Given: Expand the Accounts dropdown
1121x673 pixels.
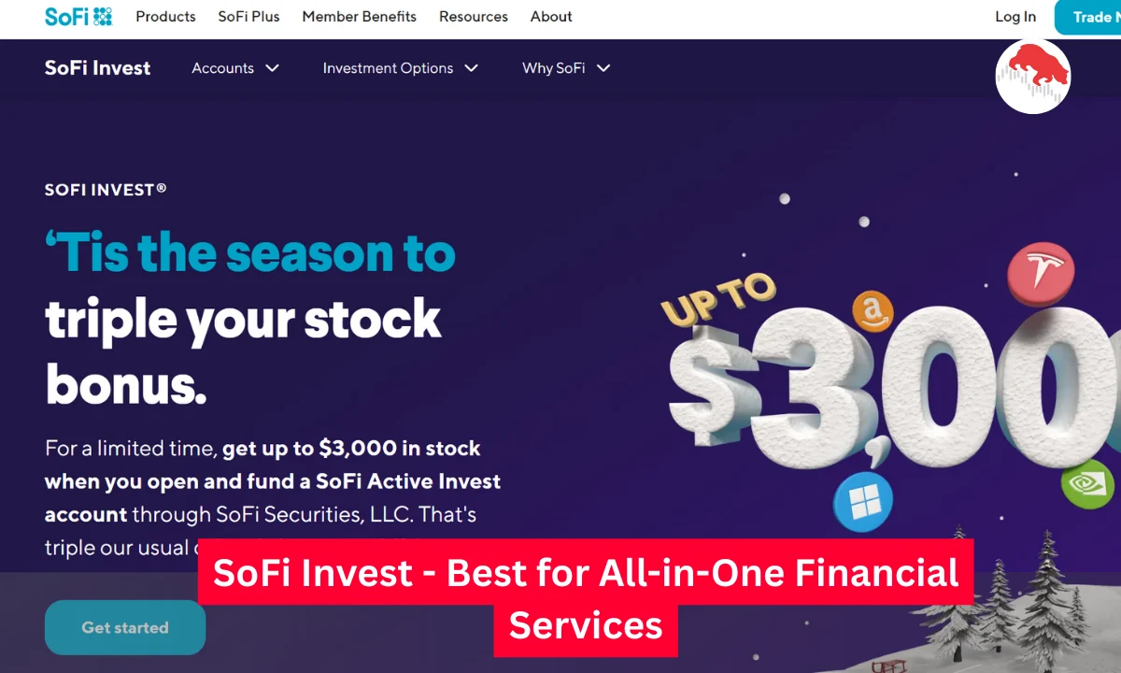Looking at the screenshot, I should 235,67.
